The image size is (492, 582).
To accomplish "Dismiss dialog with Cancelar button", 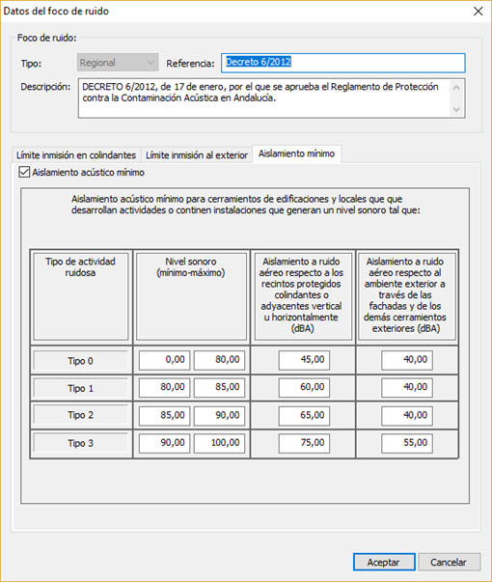I will point(449,562).
